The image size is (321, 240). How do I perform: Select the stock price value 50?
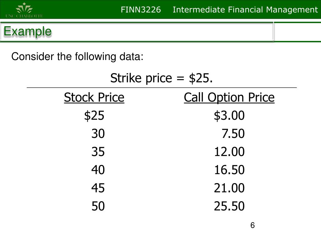pos(98,206)
